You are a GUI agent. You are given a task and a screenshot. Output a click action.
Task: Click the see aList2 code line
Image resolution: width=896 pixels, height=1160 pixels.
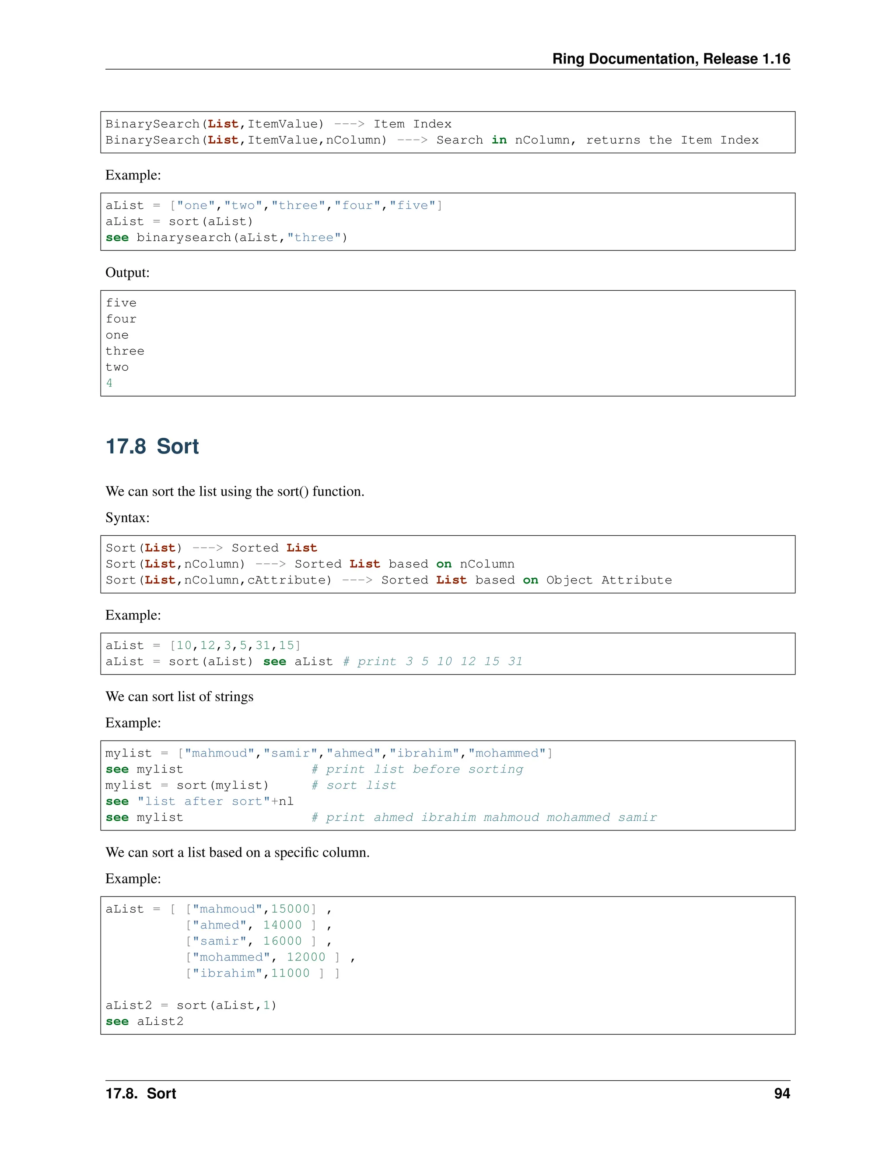(x=144, y=1021)
